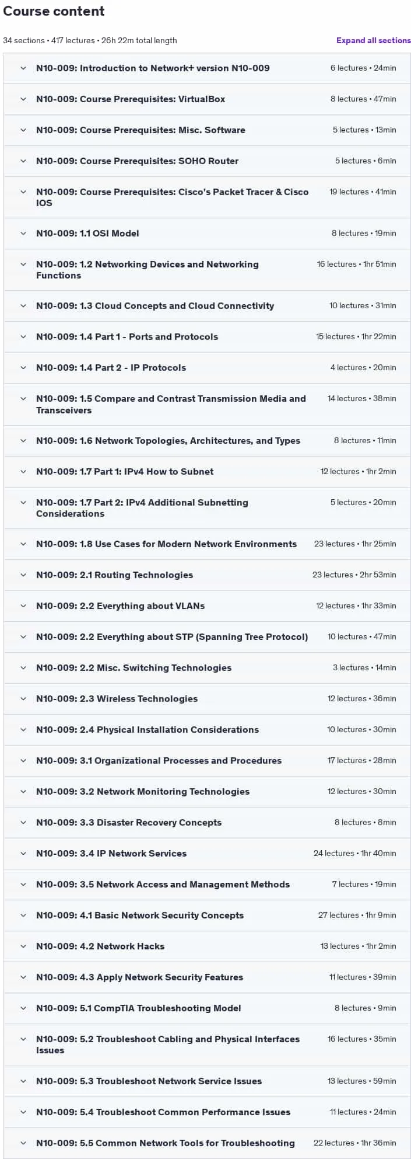Select the Cisco's Packet Tracer & Cisco IOS section
Viewport: 411px width, 1159px height.
coord(207,197)
